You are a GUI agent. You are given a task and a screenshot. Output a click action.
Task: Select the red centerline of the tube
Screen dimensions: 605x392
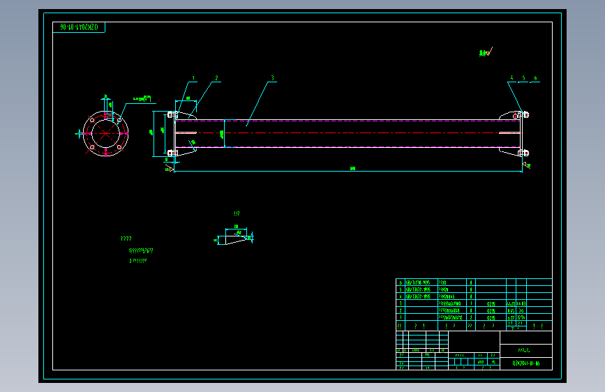(348, 133)
